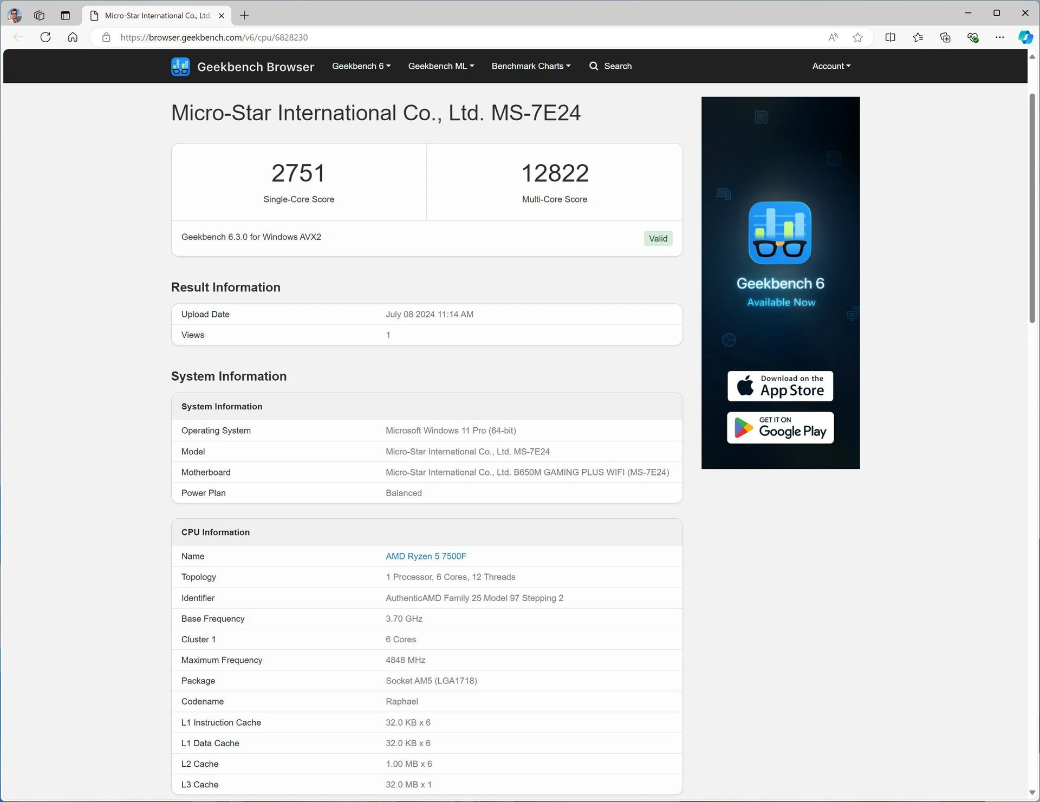This screenshot has width=1040, height=802.
Task: Click the address bar URL
Action: point(214,37)
